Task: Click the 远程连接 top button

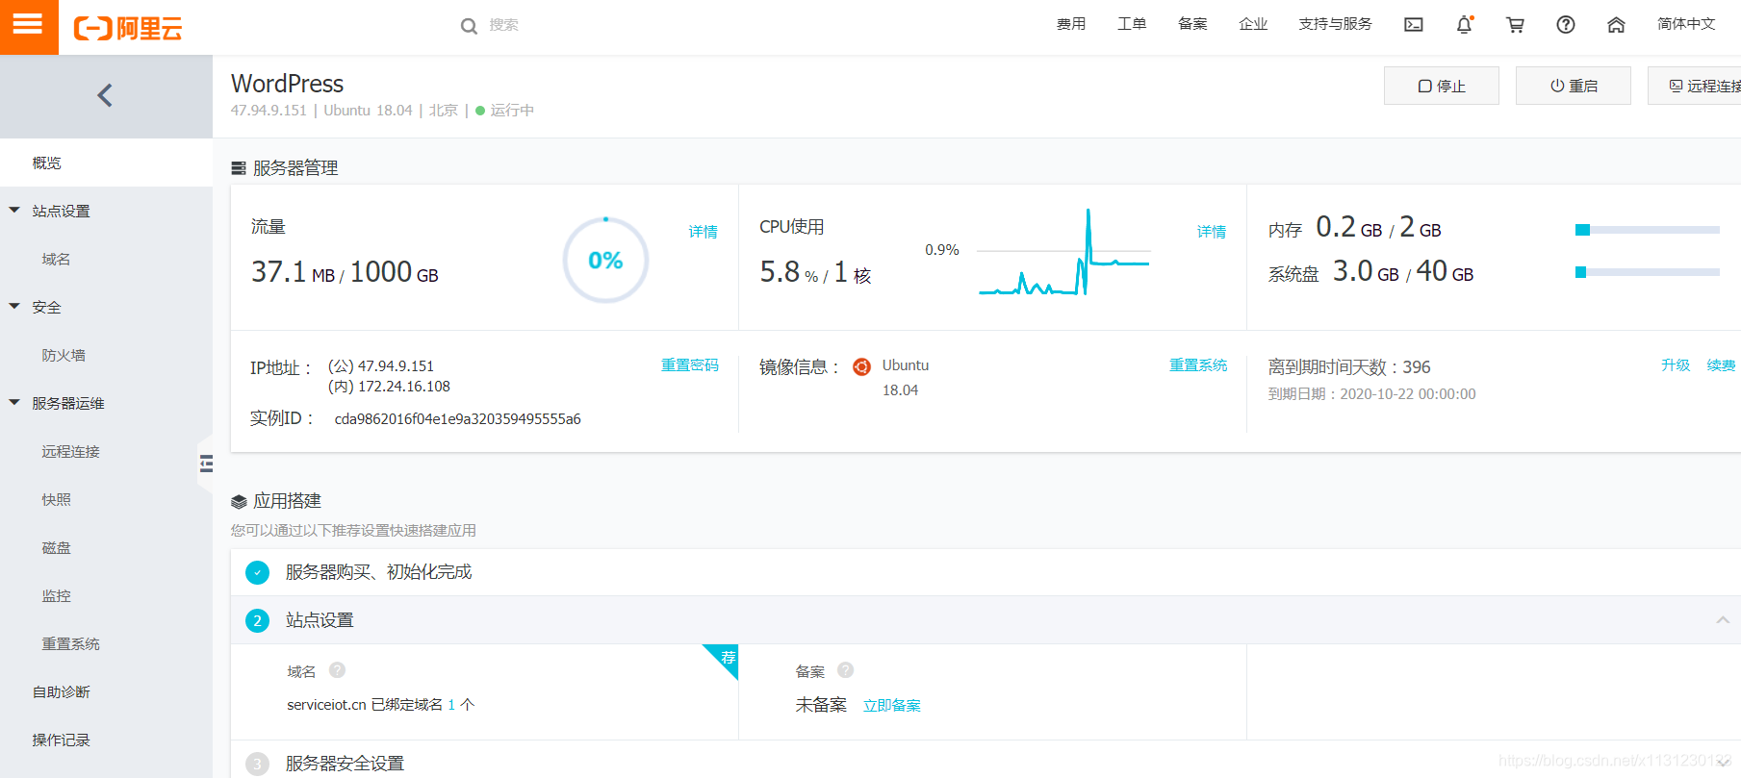Action: (1696, 86)
